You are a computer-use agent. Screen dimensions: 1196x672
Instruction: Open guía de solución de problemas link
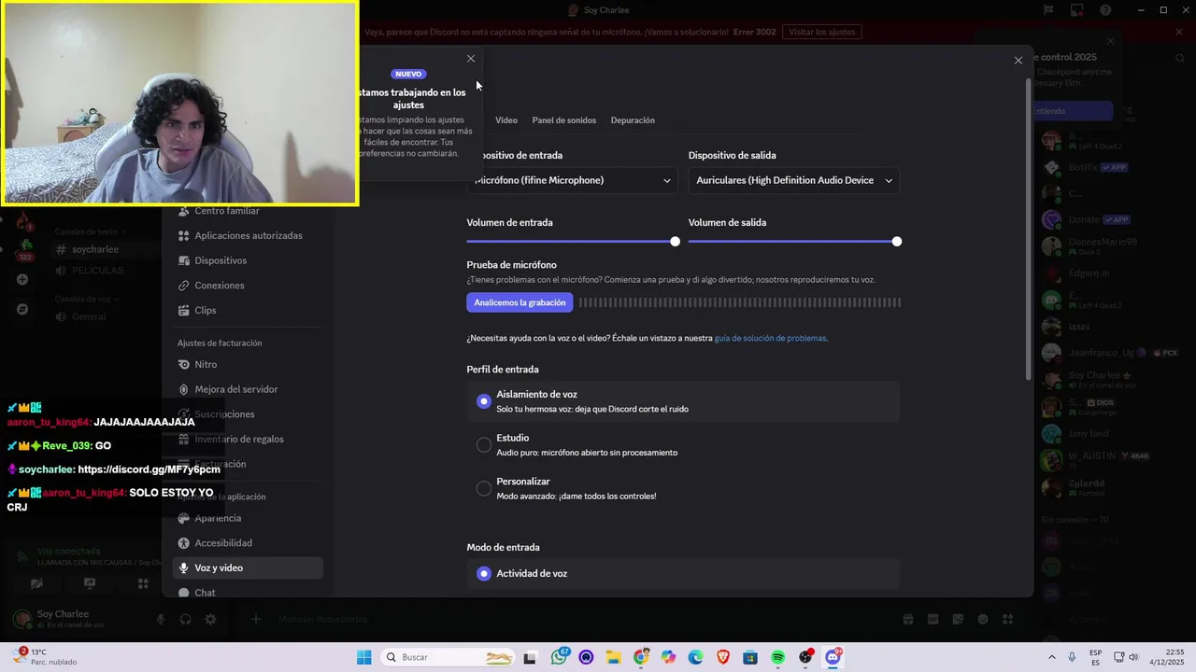coord(770,338)
